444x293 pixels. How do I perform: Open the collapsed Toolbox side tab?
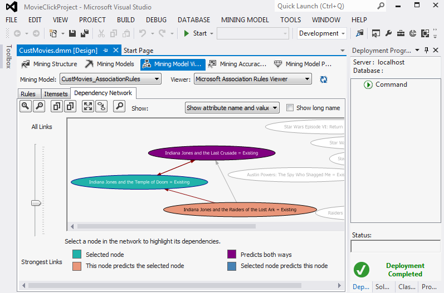click(9, 57)
